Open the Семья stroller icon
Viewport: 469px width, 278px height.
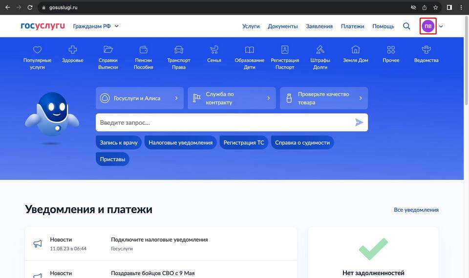pos(214,50)
